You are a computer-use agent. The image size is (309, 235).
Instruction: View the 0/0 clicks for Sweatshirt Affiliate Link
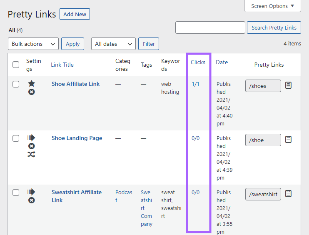point(195,192)
